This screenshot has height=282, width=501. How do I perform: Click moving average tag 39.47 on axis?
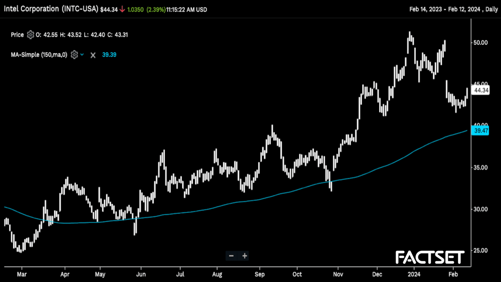click(481, 131)
